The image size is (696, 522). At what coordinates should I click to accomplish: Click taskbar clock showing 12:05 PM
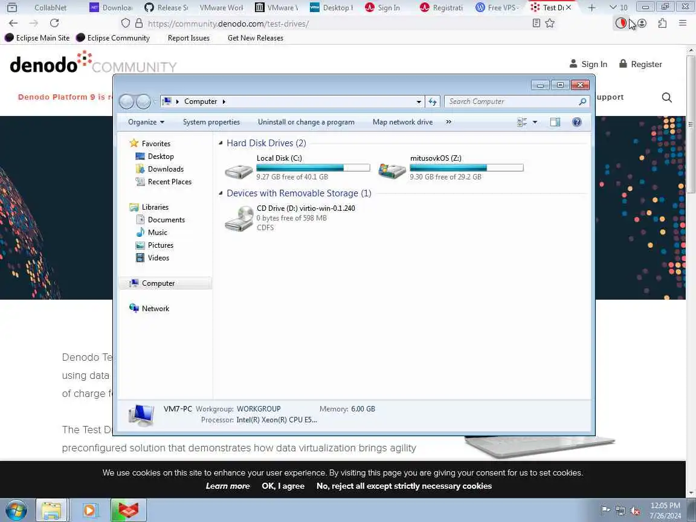click(x=665, y=511)
